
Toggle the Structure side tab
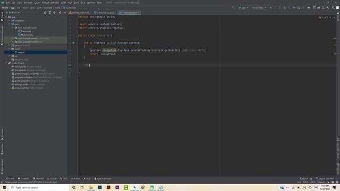(x=2, y=134)
